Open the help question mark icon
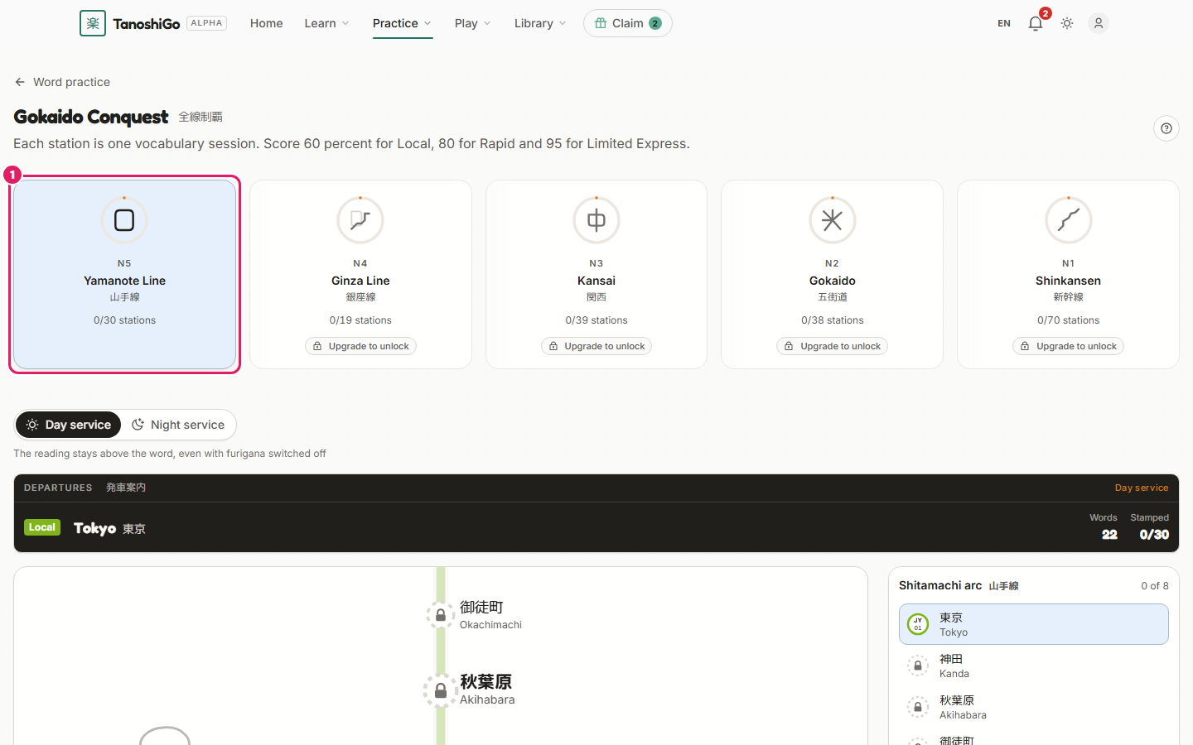1193x745 pixels. (1166, 128)
